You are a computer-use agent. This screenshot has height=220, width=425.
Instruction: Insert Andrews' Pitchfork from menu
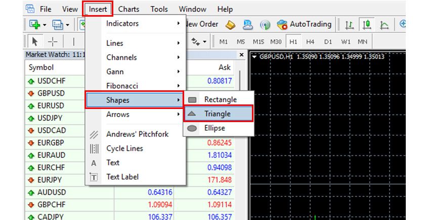(x=137, y=134)
